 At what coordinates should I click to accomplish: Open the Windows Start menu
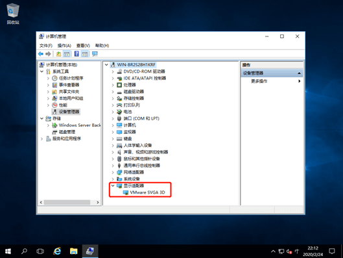(8, 252)
